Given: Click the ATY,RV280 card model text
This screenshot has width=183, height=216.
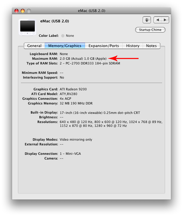Looking at the screenshot, I should (69, 94).
